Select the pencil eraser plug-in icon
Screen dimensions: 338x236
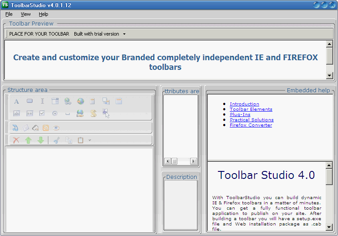35,128
